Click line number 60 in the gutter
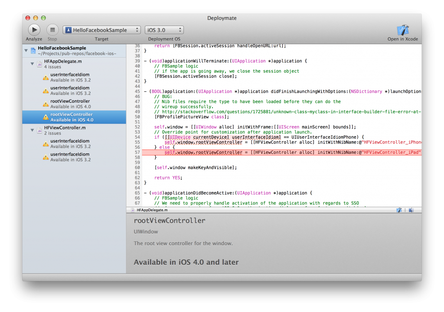 [x=137, y=168]
